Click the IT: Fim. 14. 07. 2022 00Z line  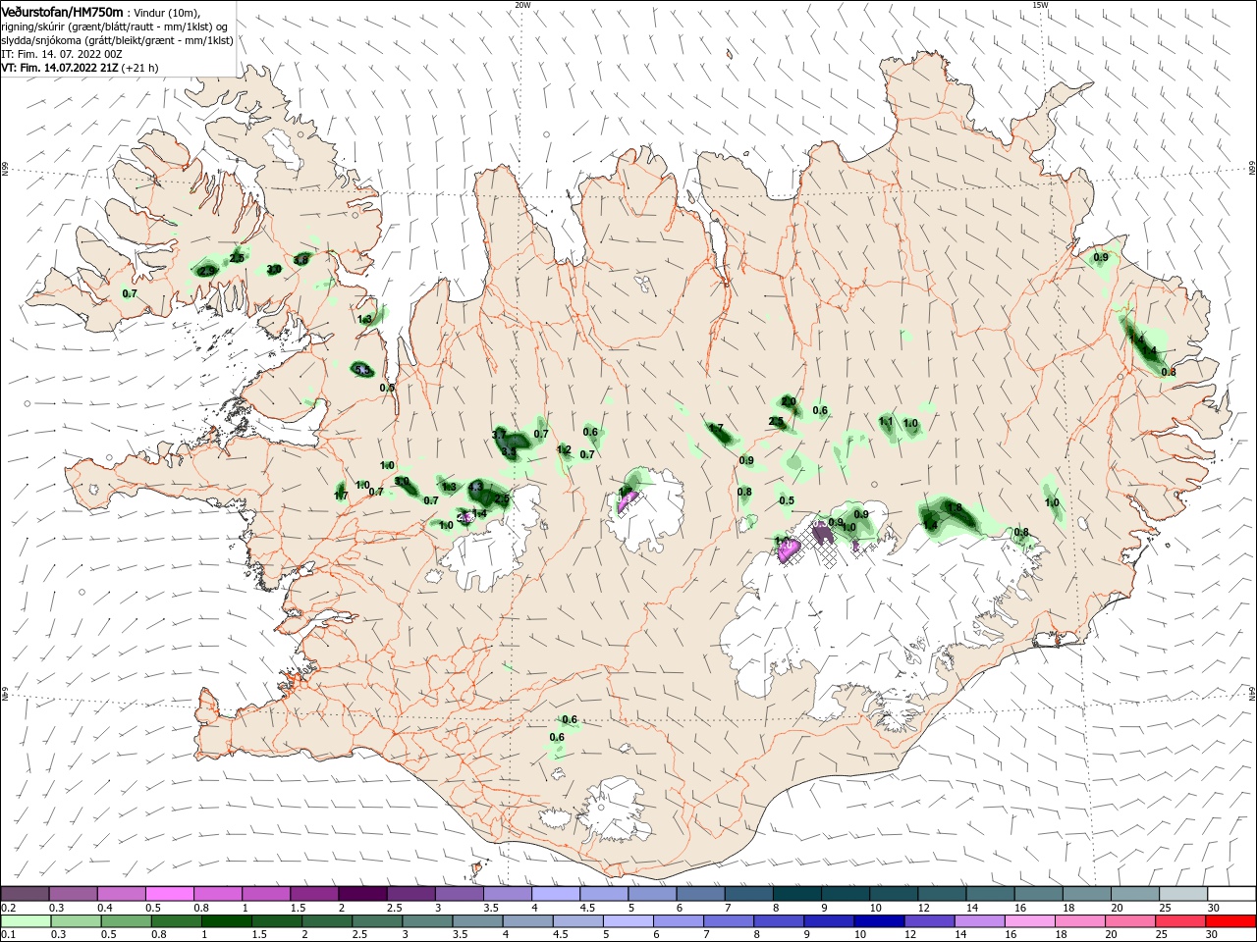pos(61,54)
